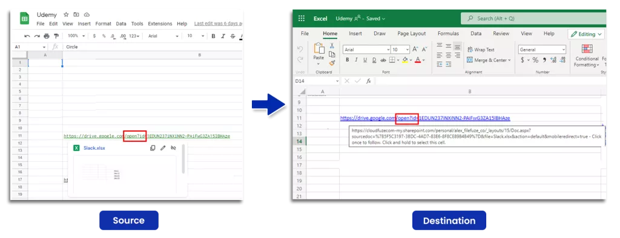This screenshot has width=620, height=238.
Task: Click the red font color A in Excel
Action: 417,60
